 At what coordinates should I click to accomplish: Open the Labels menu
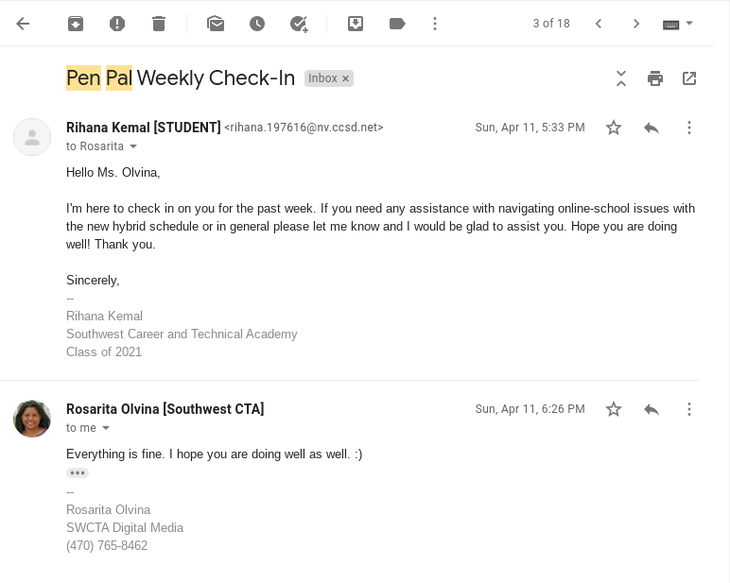coord(397,24)
